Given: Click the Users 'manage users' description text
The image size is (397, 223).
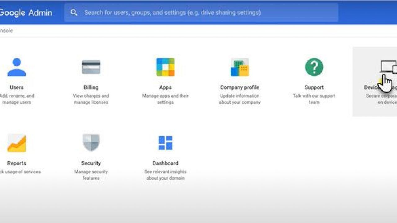Looking at the screenshot, I should pos(17,99).
